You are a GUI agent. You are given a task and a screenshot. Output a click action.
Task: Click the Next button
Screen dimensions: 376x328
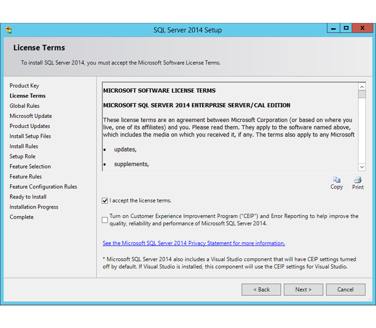click(x=303, y=290)
